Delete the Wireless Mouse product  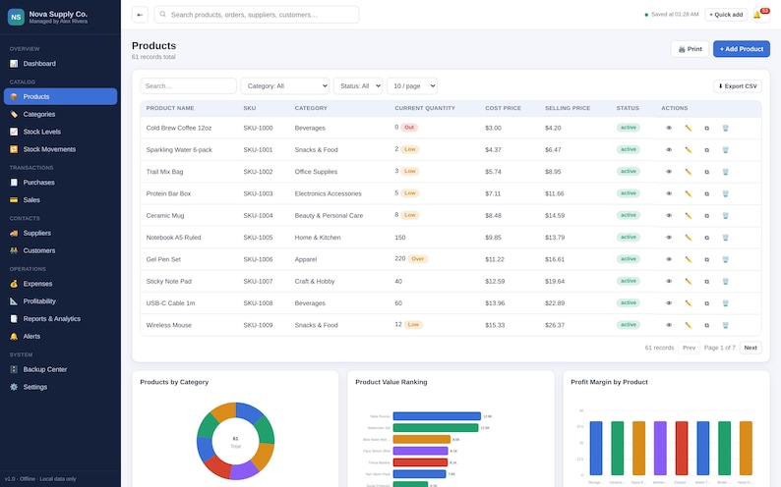pyautogui.click(x=725, y=325)
